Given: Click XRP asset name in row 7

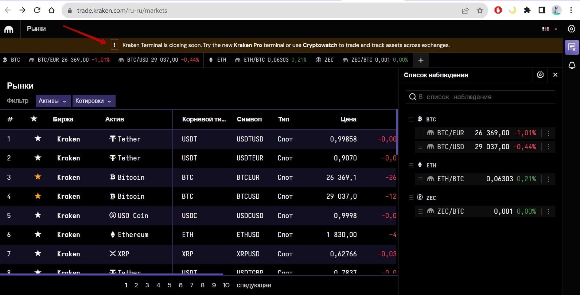Looking at the screenshot, I should pyautogui.click(x=123, y=254).
